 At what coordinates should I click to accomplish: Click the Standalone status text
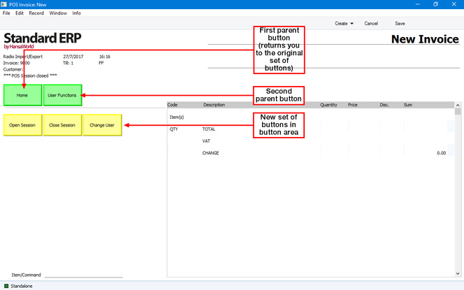click(22, 286)
